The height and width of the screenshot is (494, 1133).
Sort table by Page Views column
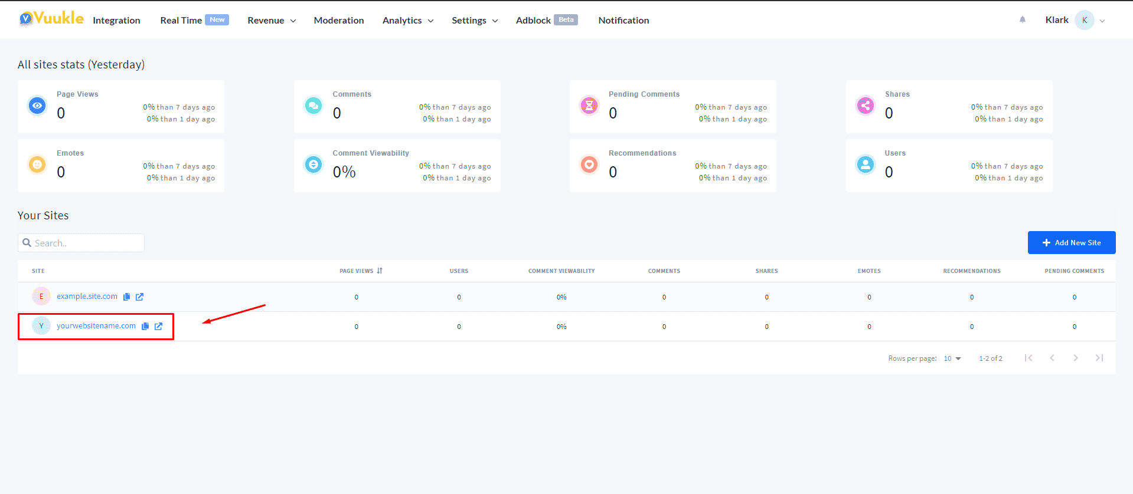pyautogui.click(x=361, y=271)
